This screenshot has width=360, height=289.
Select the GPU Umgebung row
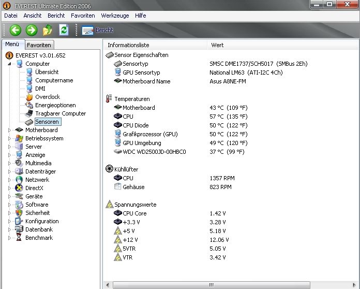[x=181, y=143]
